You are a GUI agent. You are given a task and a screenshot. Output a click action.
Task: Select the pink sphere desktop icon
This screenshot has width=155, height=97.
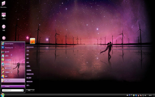(x=4, y=38)
